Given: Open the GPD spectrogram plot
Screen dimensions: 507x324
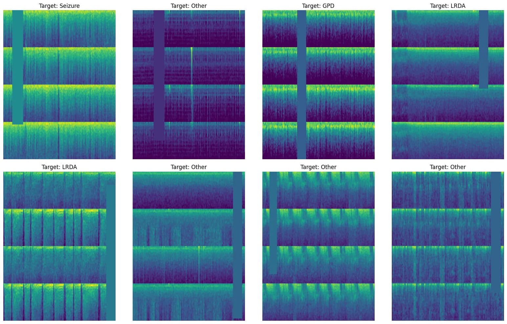Looking at the screenshot, I should 318,85.
